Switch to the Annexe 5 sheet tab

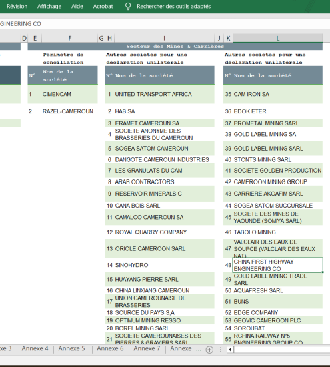tap(71, 348)
